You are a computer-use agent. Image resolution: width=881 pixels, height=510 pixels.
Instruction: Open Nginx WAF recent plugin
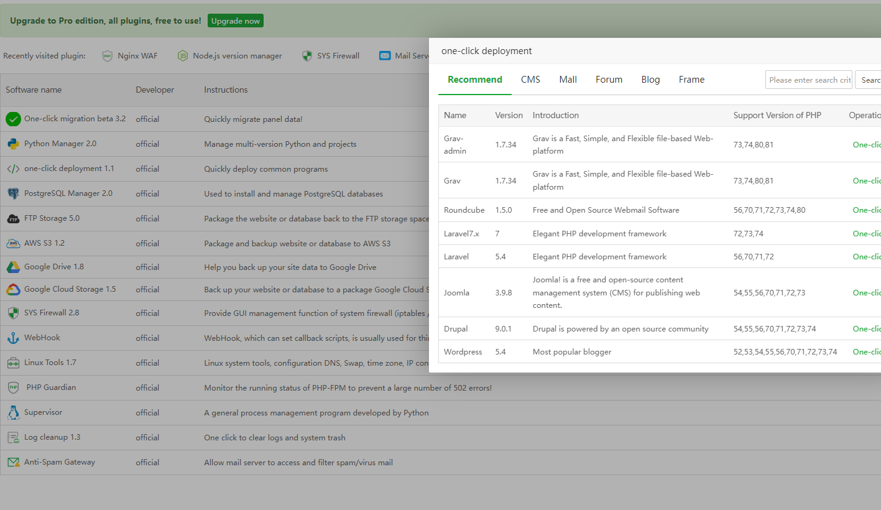click(130, 56)
